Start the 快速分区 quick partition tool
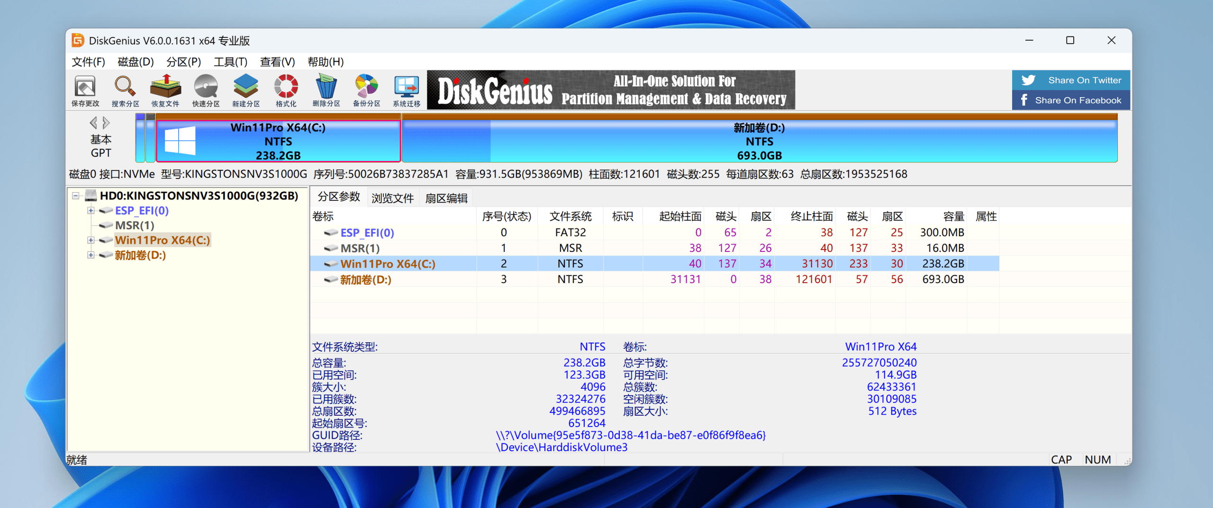1213x508 pixels. [206, 90]
